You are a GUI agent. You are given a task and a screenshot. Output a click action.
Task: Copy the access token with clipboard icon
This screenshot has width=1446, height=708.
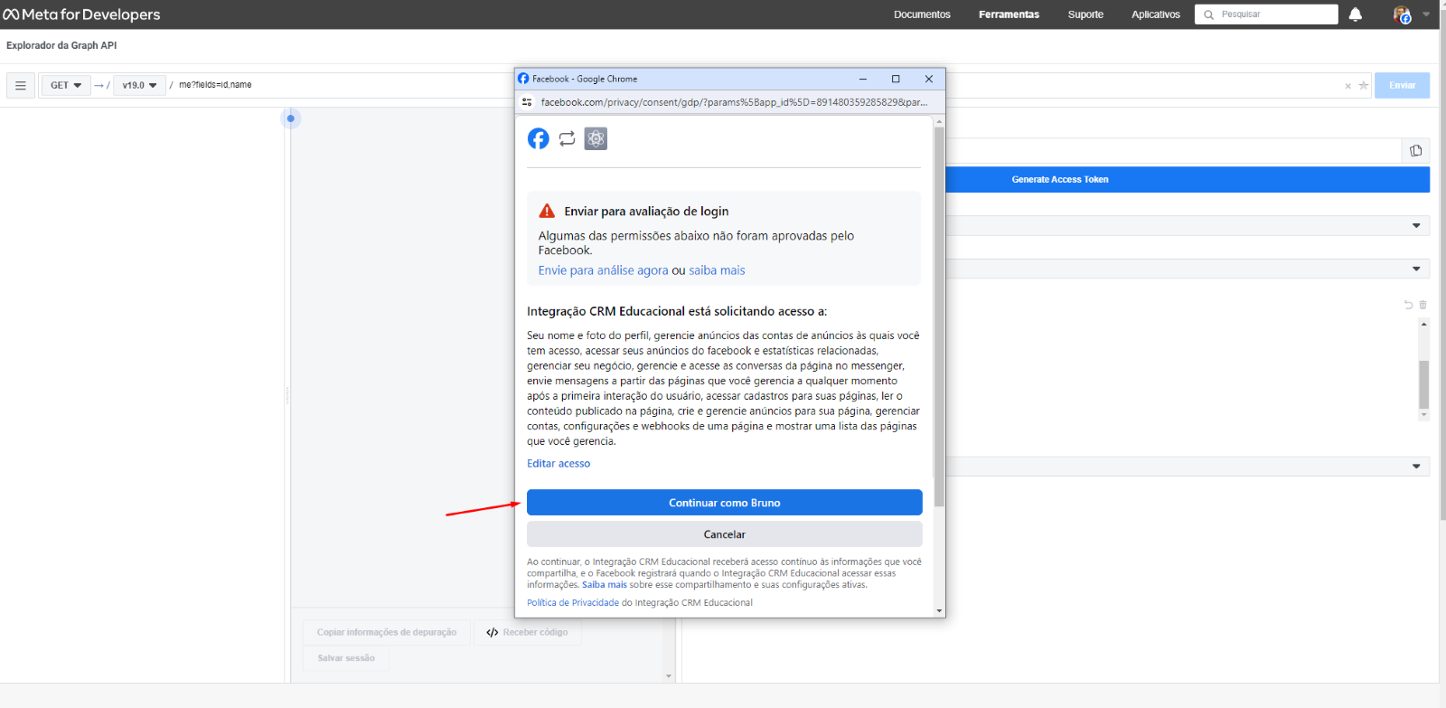pos(1416,151)
